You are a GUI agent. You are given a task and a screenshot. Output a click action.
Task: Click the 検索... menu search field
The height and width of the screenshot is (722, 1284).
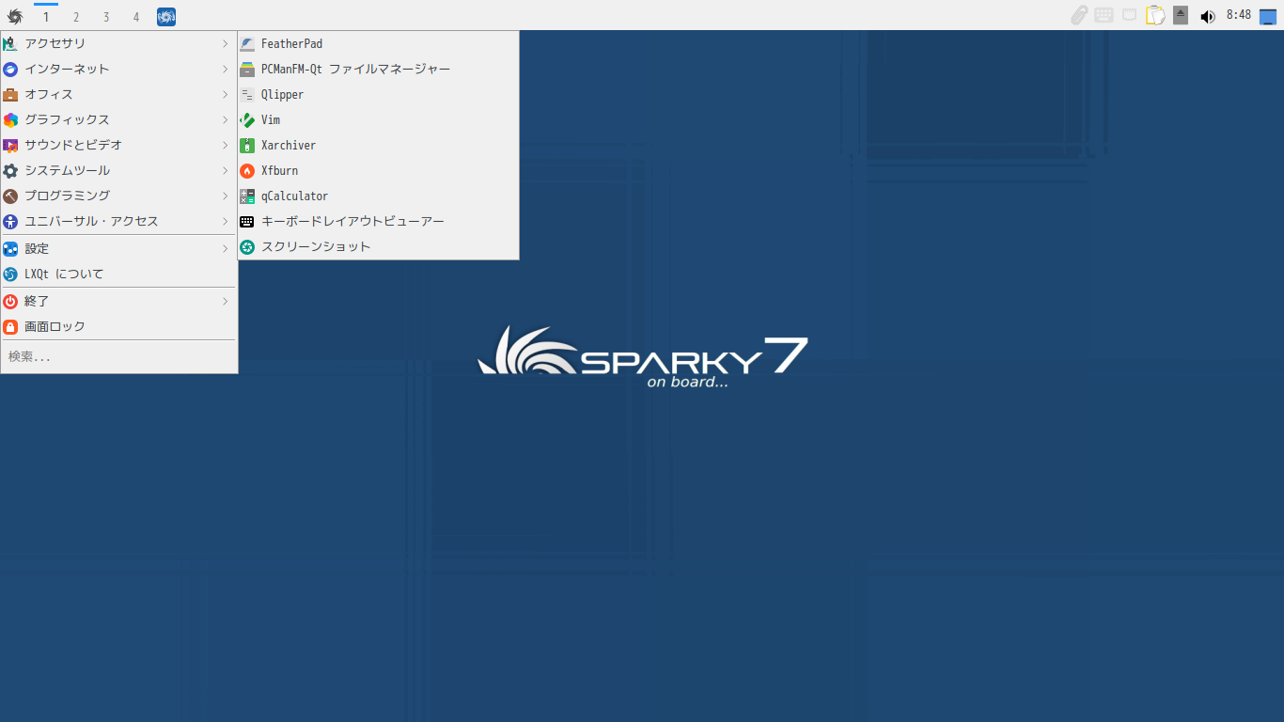[x=119, y=357]
